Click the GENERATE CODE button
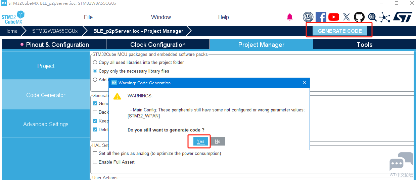 tap(340, 31)
